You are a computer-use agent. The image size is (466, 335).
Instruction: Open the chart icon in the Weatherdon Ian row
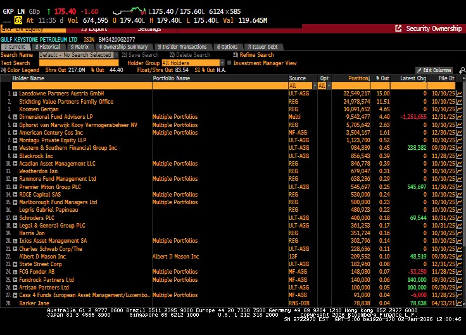[459, 171]
